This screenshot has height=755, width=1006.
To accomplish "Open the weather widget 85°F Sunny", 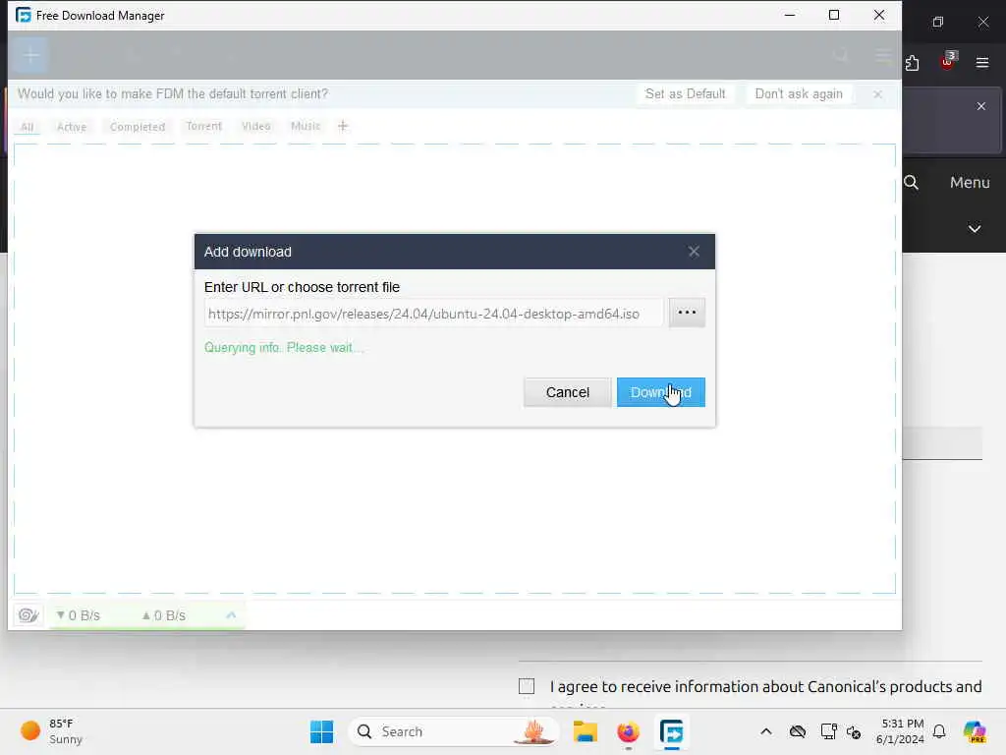I will click(51, 731).
